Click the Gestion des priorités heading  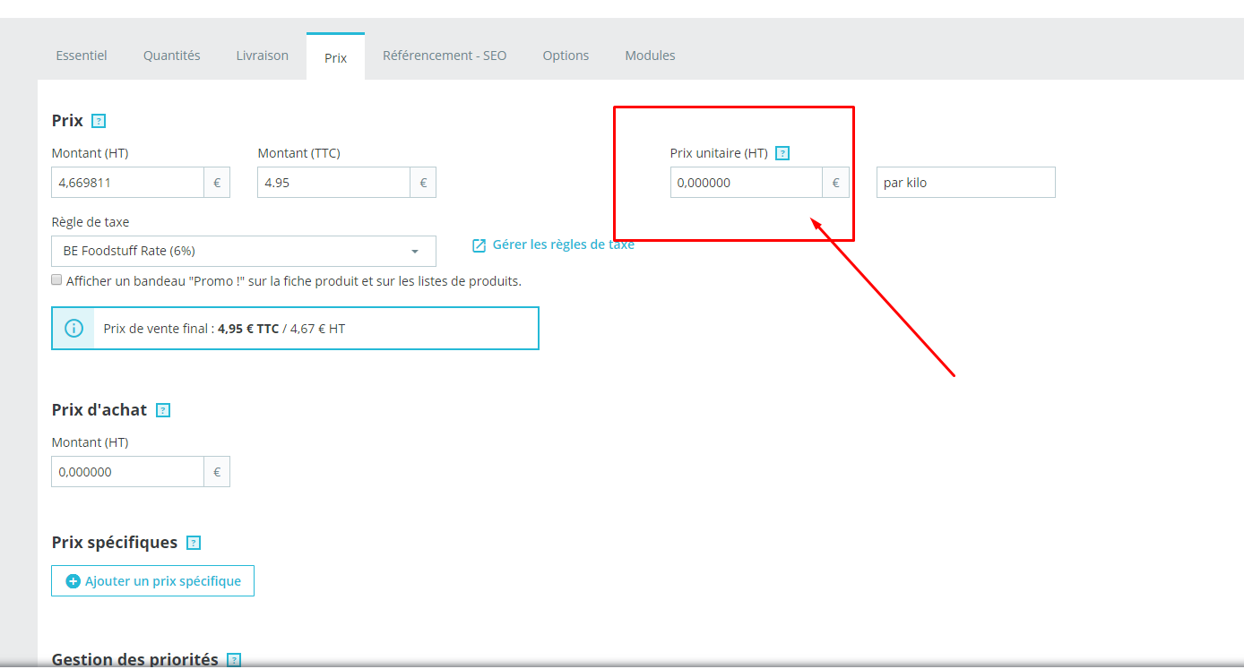135,660
